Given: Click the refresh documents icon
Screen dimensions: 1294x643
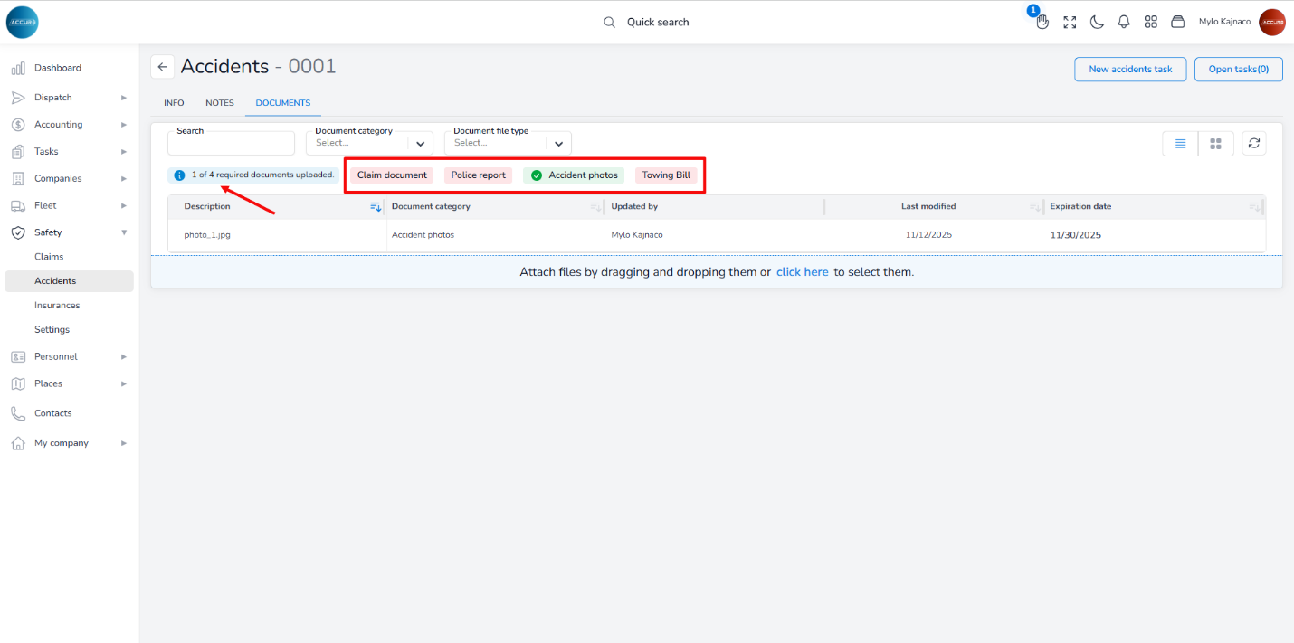Looking at the screenshot, I should tap(1253, 143).
